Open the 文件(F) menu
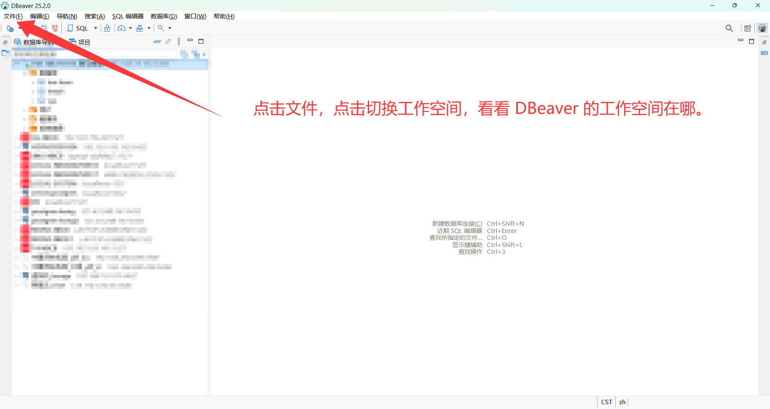 13,16
